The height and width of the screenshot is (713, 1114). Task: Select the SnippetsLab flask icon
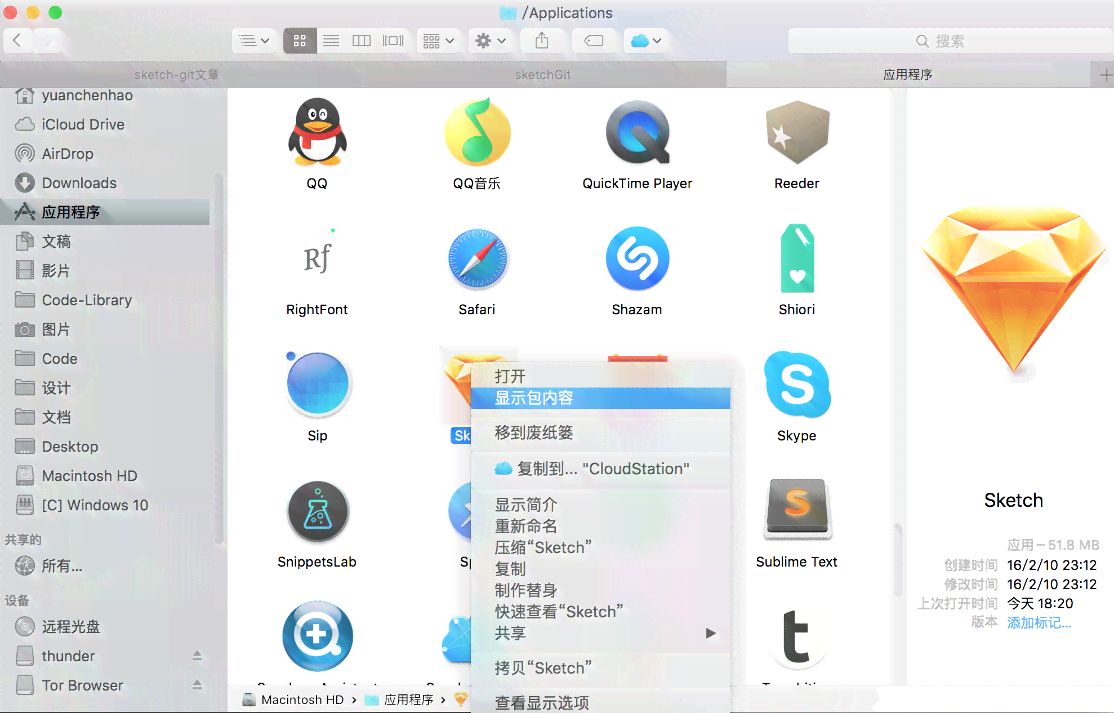[x=317, y=511]
